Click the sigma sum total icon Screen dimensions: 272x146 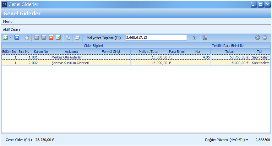[x=195, y=38]
